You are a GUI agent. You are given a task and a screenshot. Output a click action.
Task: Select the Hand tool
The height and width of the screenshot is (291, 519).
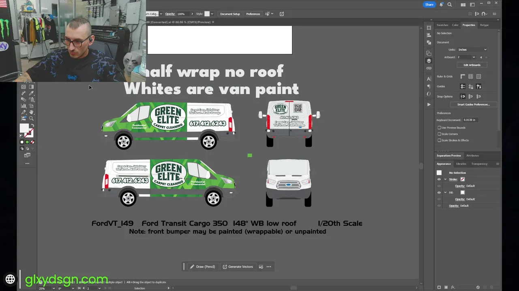tap(31, 112)
